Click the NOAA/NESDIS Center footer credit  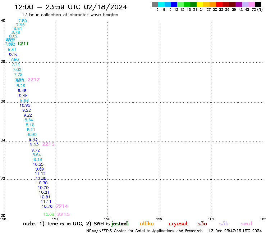point(145,231)
